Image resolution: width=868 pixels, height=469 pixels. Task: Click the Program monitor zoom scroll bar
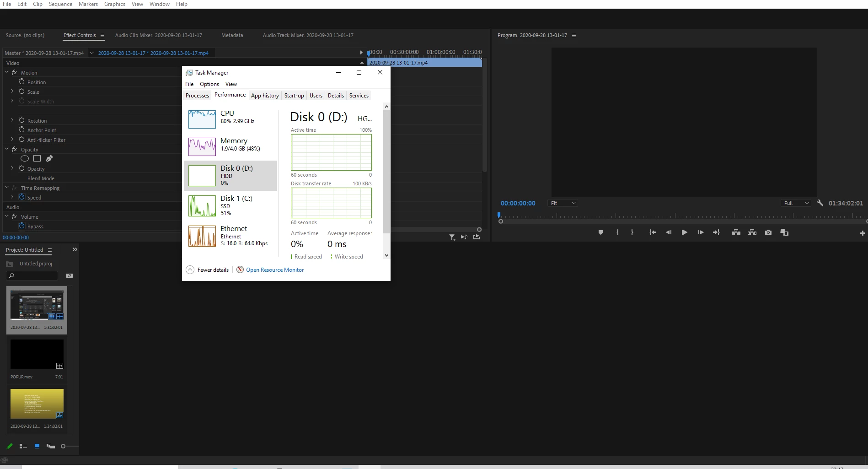pyautogui.click(x=683, y=221)
